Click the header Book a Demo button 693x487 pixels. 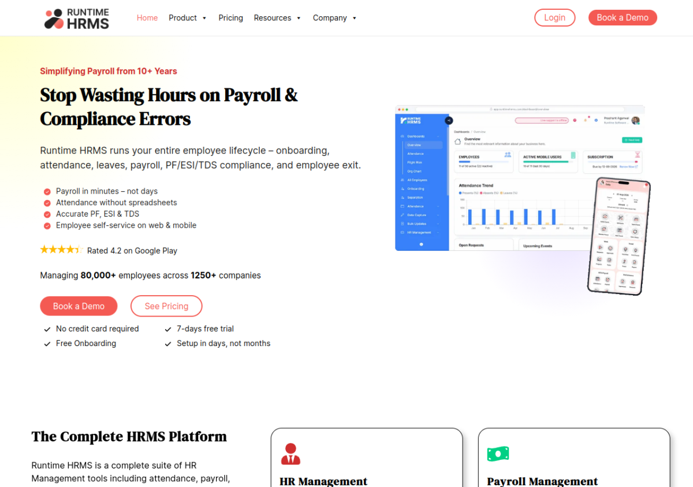[623, 17]
